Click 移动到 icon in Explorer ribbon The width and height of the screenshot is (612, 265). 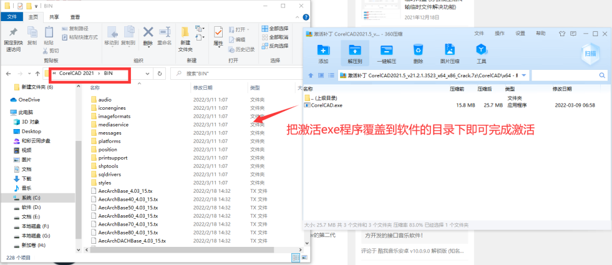(112, 32)
